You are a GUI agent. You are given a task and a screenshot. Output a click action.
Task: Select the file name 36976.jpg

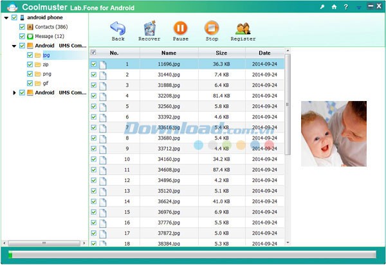coord(169,212)
